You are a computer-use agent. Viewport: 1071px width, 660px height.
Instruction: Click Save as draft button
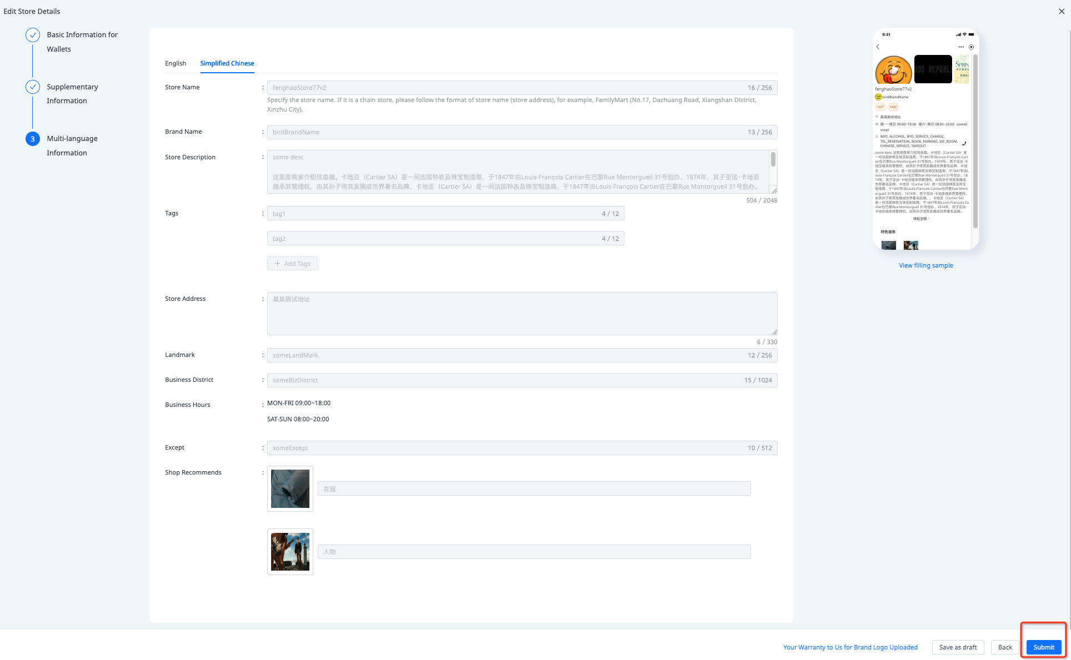pos(958,647)
